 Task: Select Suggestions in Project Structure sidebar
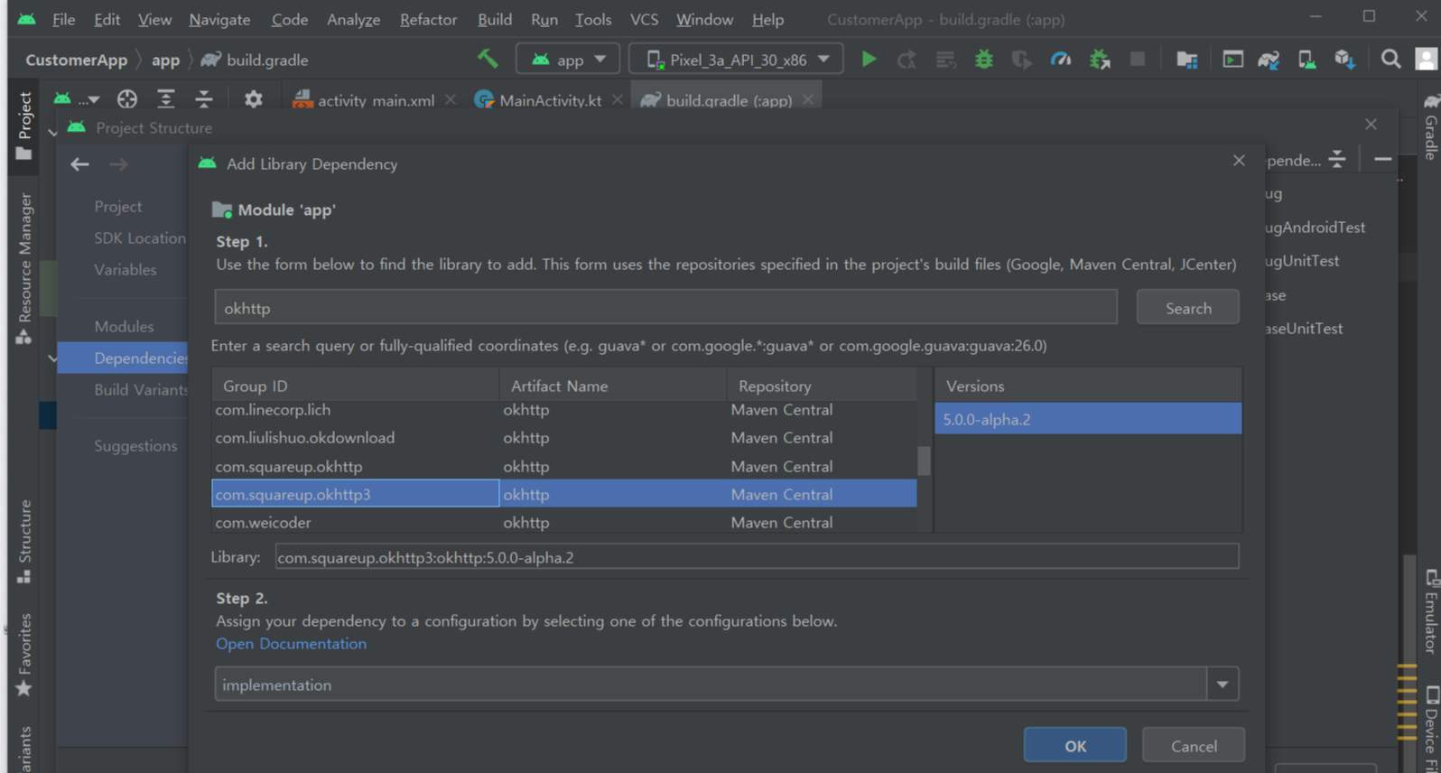click(135, 445)
